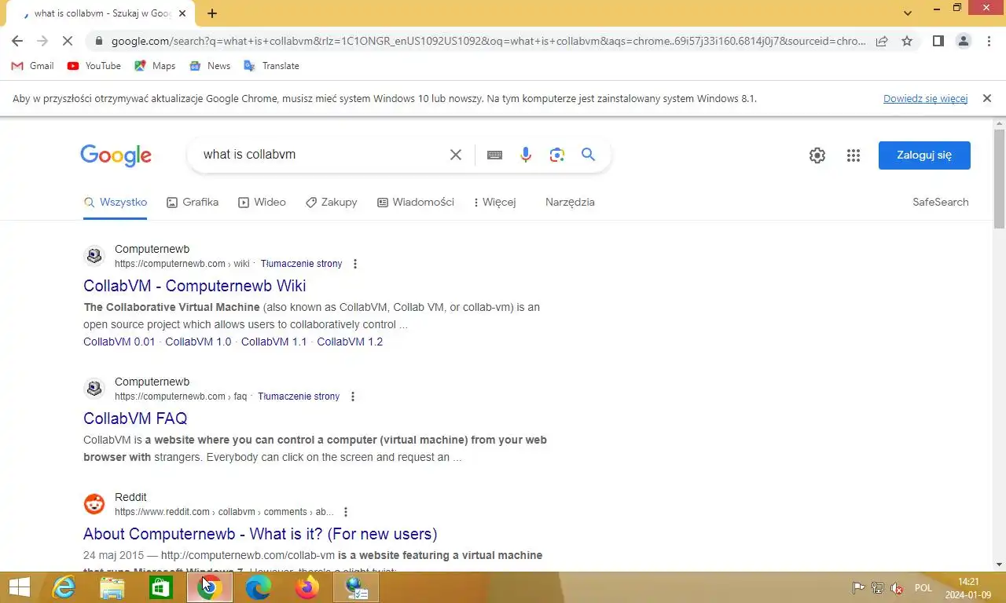Open more options for Reddit result
The width and height of the screenshot is (1006, 603).
click(346, 512)
